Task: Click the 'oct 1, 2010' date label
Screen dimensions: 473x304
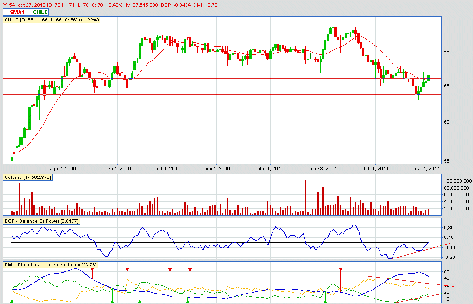Action: point(167,168)
